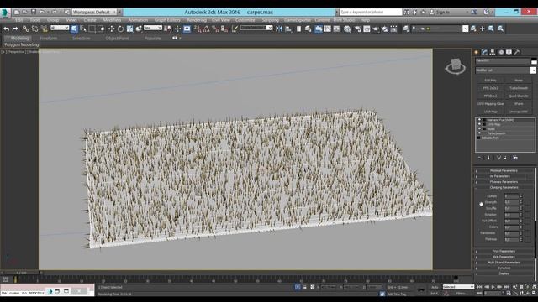This screenshot has width=538, height=302.
Task: Click the Redo arrow in main toolbar
Action: [x=15, y=29]
